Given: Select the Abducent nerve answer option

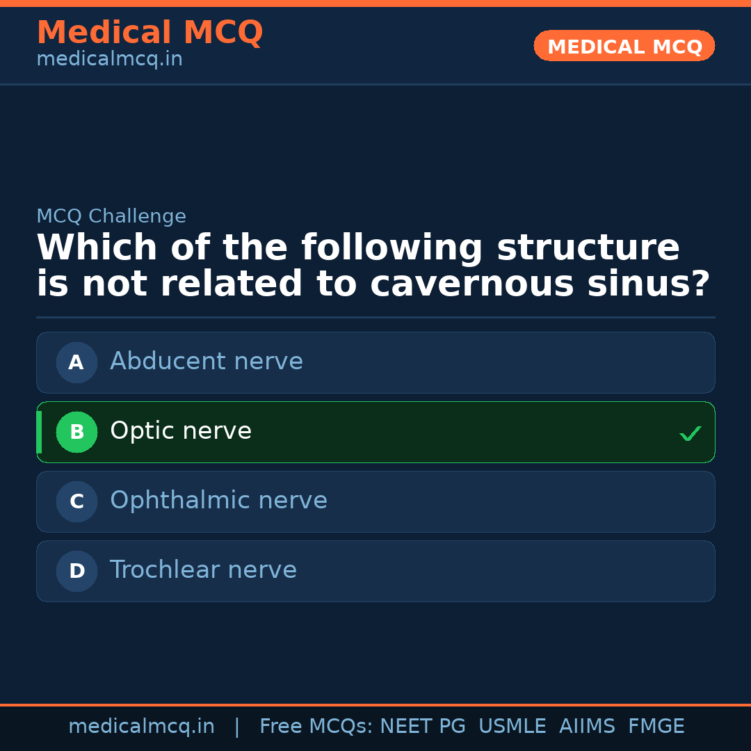Looking at the screenshot, I should [x=375, y=362].
